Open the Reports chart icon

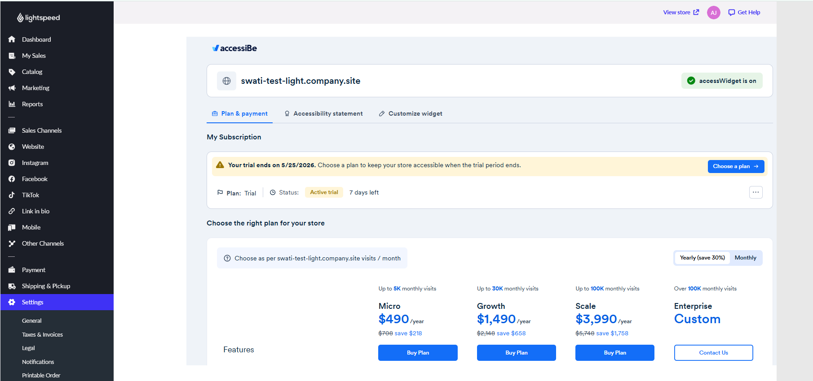coord(12,104)
